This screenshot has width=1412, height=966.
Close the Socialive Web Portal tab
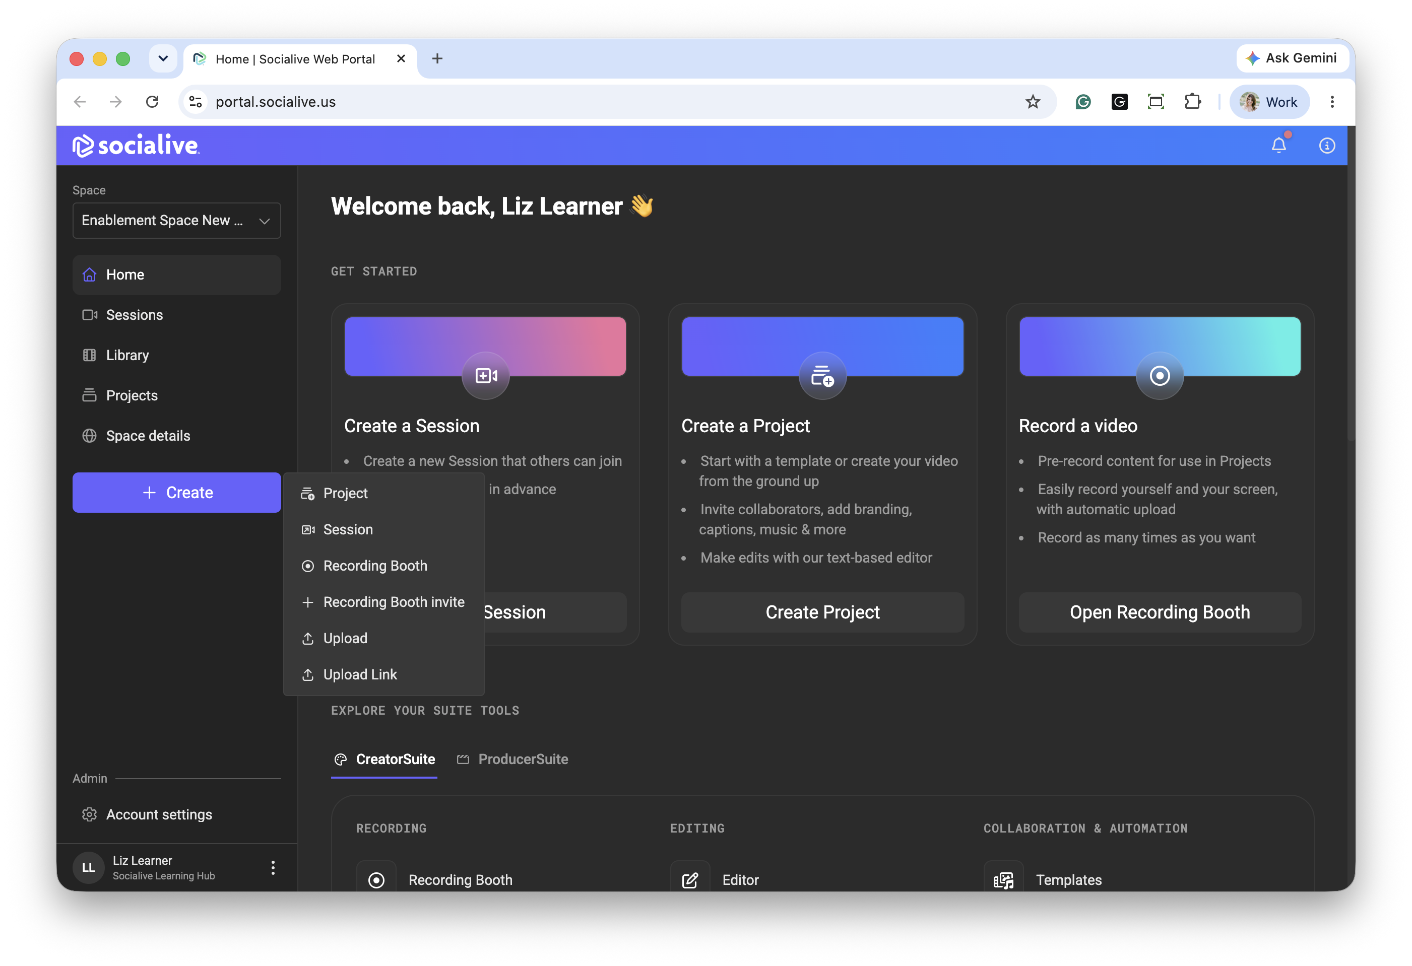pyautogui.click(x=401, y=59)
